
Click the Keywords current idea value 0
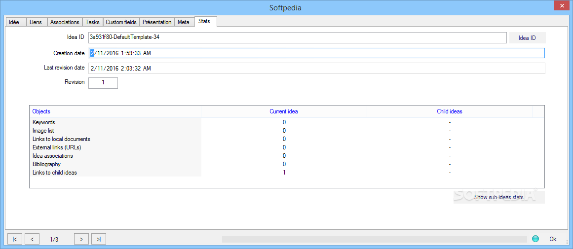click(x=284, y=122)
